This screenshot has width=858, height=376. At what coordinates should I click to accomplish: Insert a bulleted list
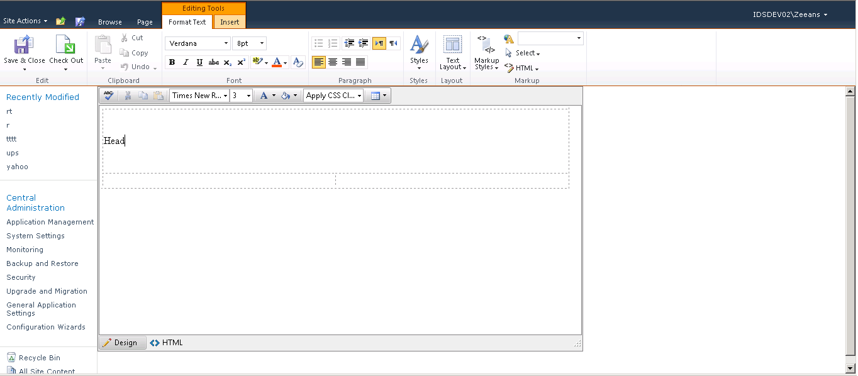pyautogui.click(x=319, y=43)
